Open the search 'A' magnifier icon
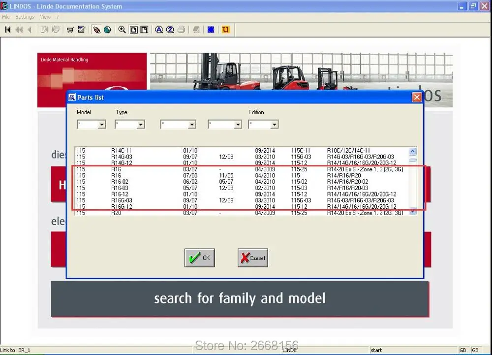This screenshot has height=355, width=492. point(159,30)
